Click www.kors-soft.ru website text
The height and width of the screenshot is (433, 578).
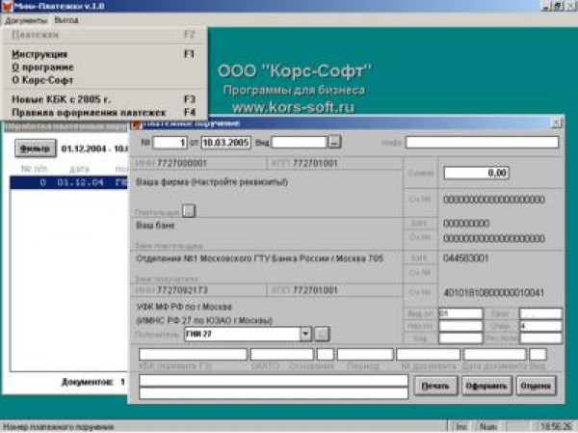click(294, 107)
